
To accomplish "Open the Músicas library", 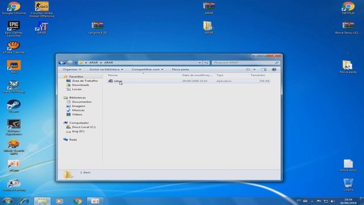I will pyautogui.click(x=78, y=110).
